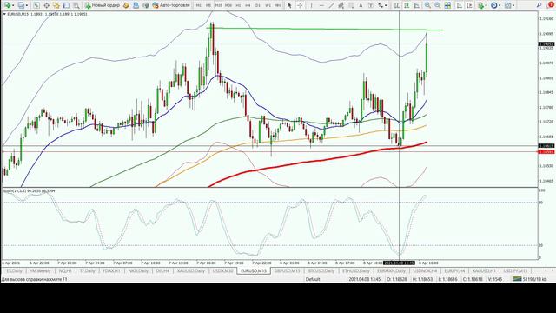Select the Fibonacci retracement tool
The width and height of the screenshot is (556, 313).
pyautogui.click(x=351, y=5)
